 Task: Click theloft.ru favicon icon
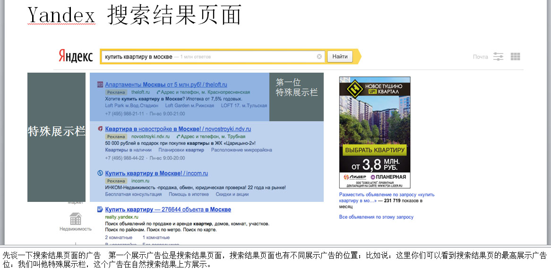[x=100, y=84]
